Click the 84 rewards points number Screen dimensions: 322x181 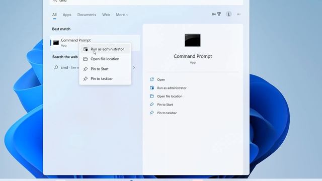tap(214, 14)
